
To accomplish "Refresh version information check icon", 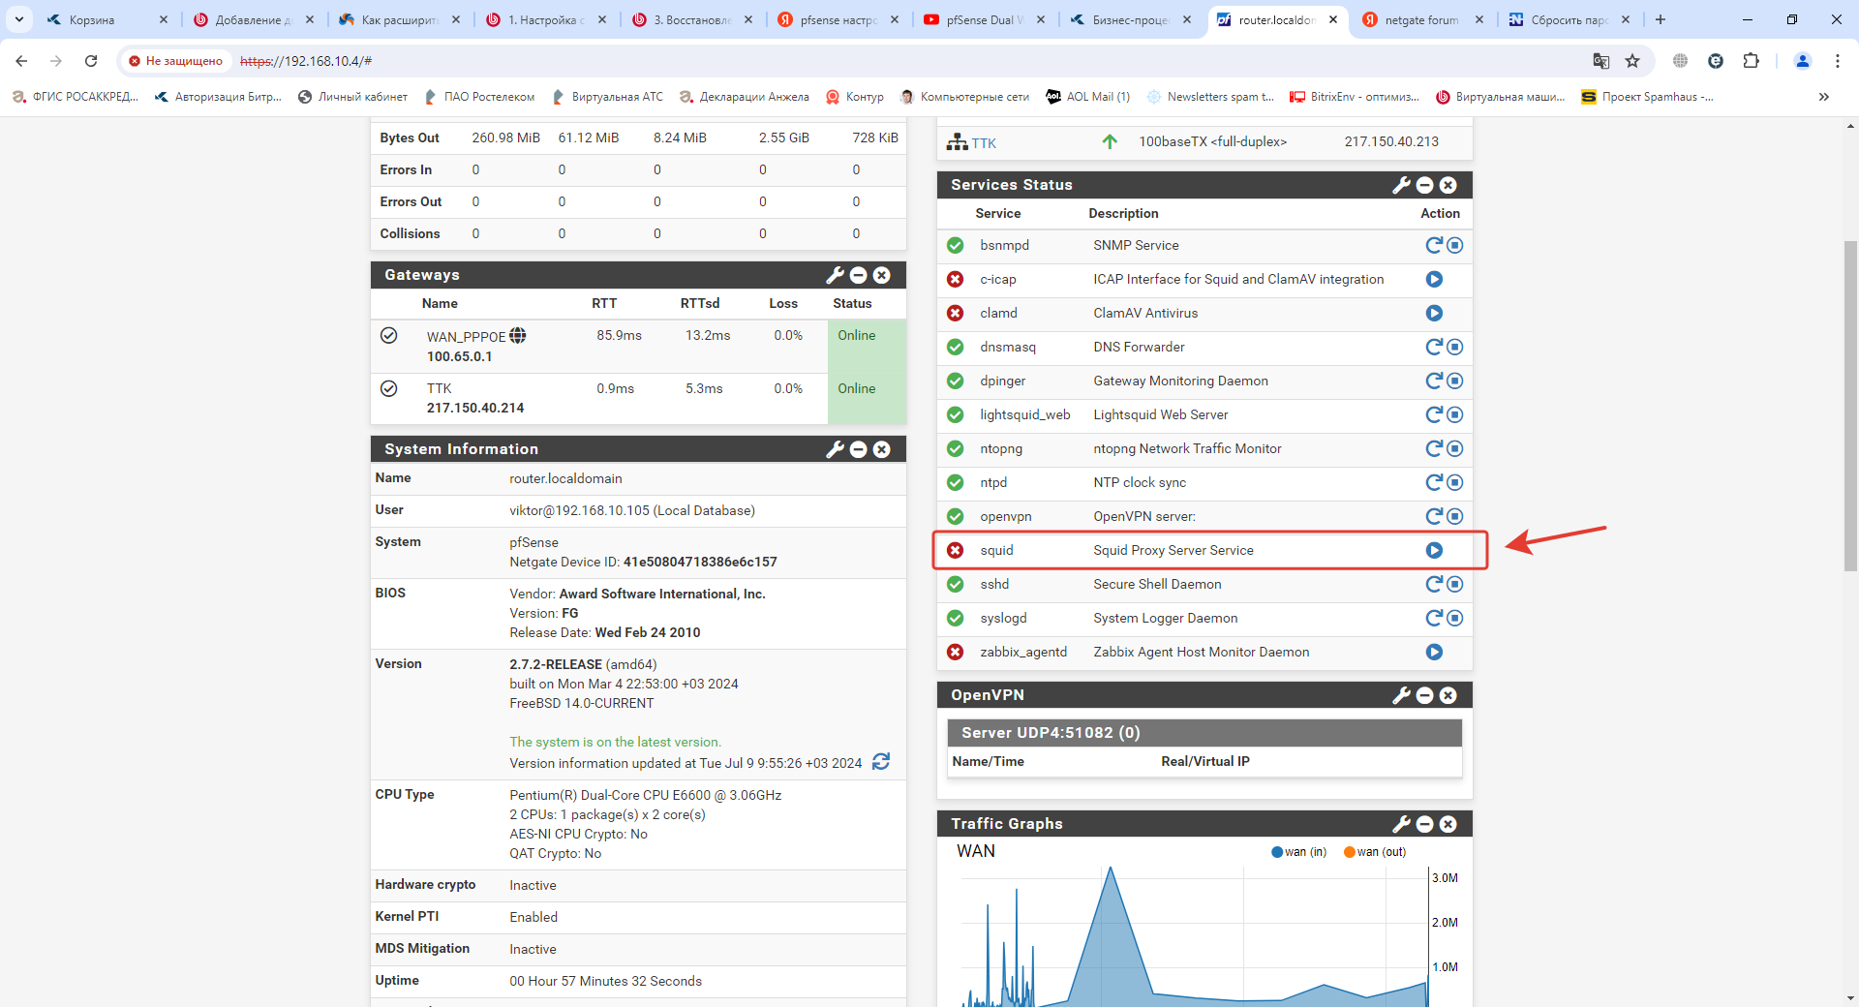I will pos(880,762).
